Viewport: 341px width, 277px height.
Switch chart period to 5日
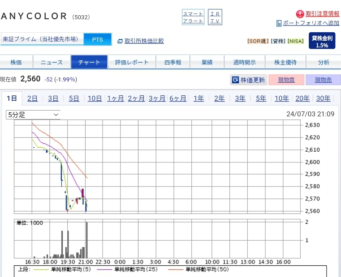click(74, 98)
